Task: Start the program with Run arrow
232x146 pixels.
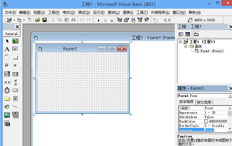Action: [99, 20]
